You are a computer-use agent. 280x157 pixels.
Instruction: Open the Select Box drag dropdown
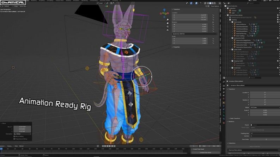(x=23, y=6)
